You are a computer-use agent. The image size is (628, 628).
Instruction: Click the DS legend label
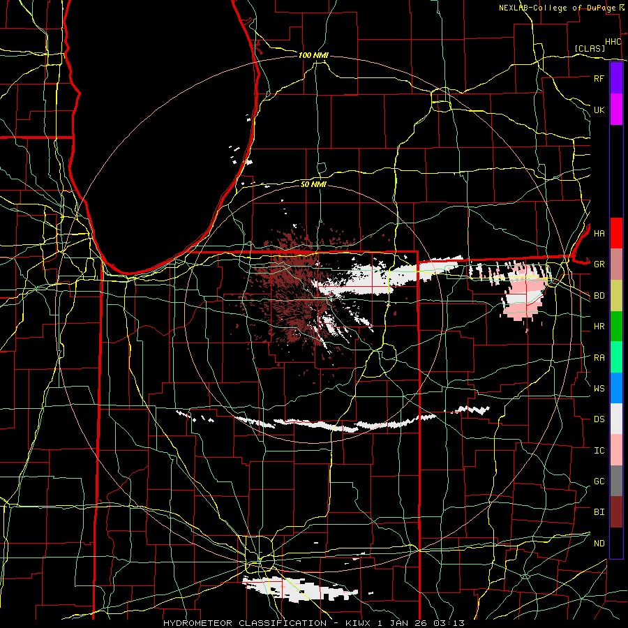(599, 419)
